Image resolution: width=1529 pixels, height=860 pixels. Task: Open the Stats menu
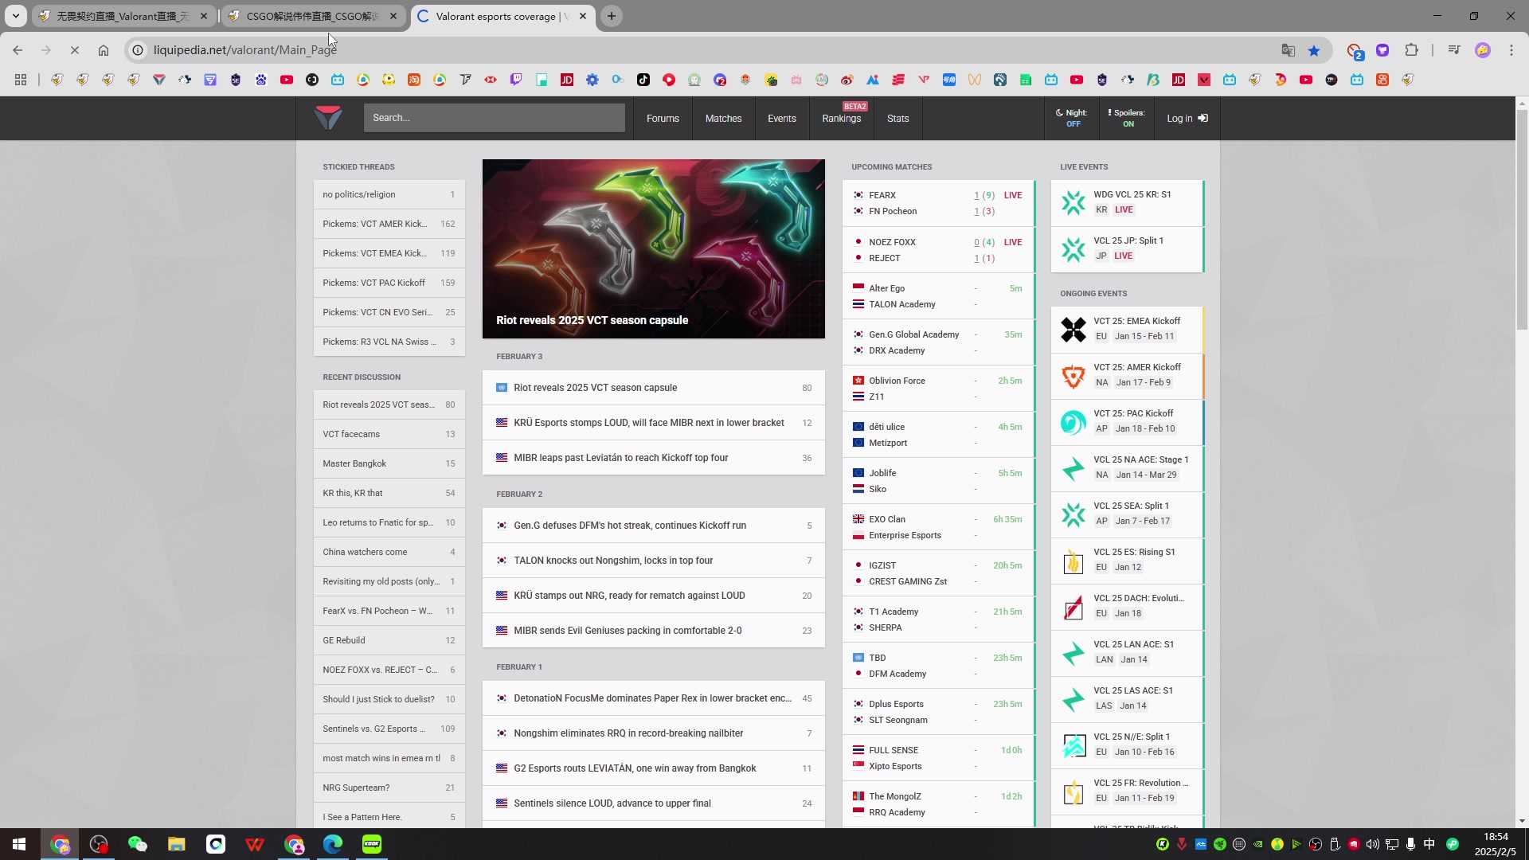coord(897,119)
